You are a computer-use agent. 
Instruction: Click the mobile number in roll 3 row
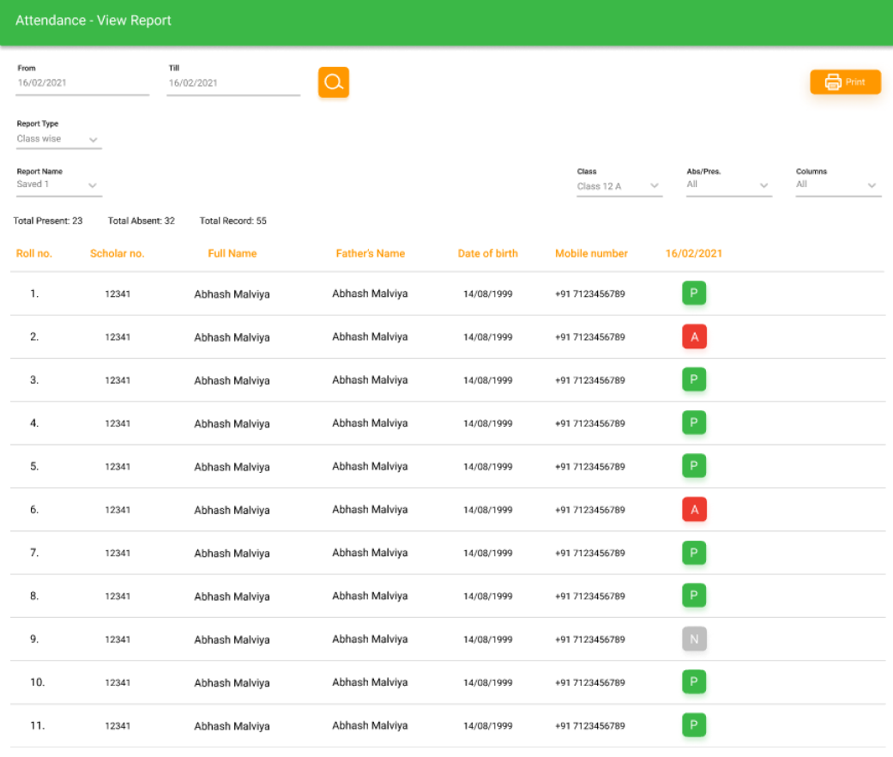point(590,380)
